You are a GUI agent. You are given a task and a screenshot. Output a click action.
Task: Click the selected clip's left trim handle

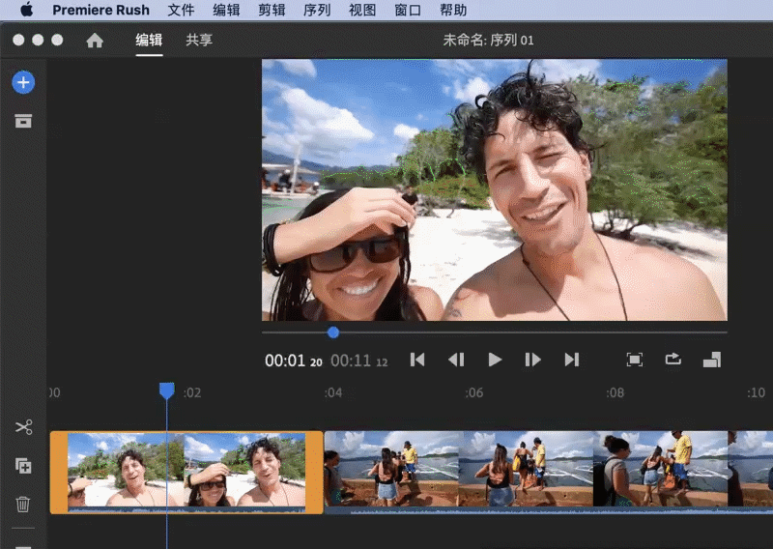click(x=59, y=473)
